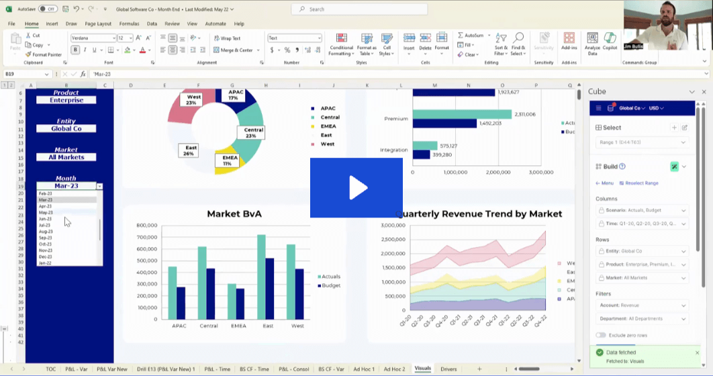The height and width of the screenshot is (376, 713).
Task: Open the font name Verdana dropdown
Action: tap(113, 38)
